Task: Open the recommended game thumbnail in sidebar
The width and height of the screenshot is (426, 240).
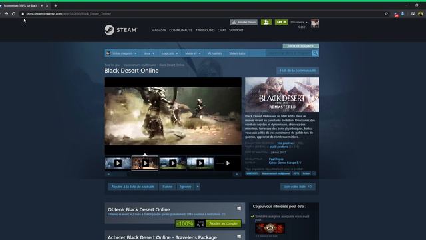Action: [270, 228]
